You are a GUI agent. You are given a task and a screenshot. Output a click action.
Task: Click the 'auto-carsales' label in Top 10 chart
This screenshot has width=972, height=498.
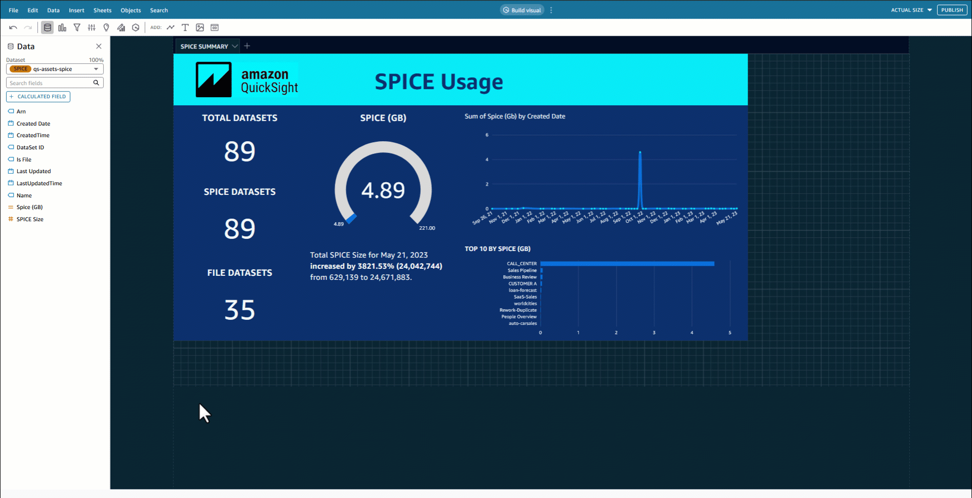point(523,323)
